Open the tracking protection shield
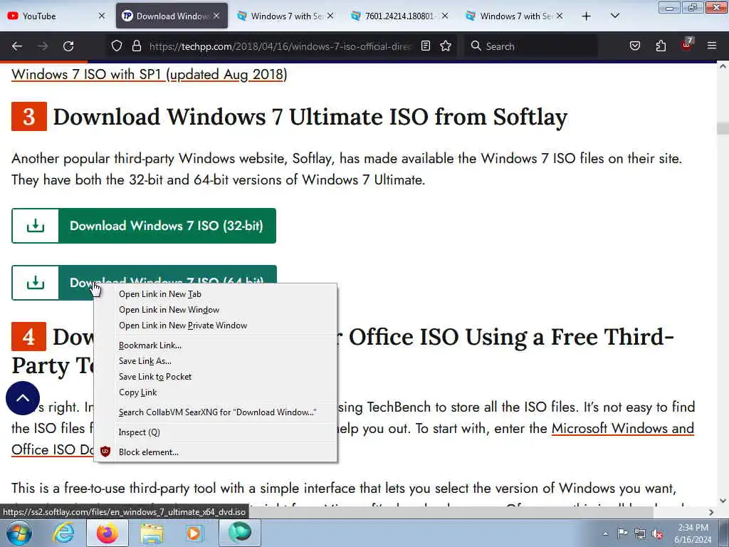729x547 pixels. coord(117,46)
